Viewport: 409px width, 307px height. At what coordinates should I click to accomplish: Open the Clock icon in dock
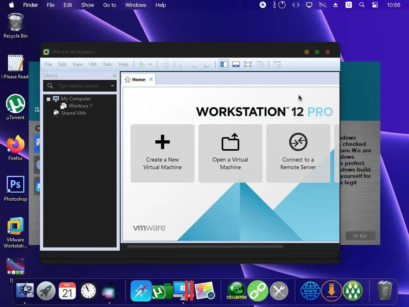[x=88, y=291]
